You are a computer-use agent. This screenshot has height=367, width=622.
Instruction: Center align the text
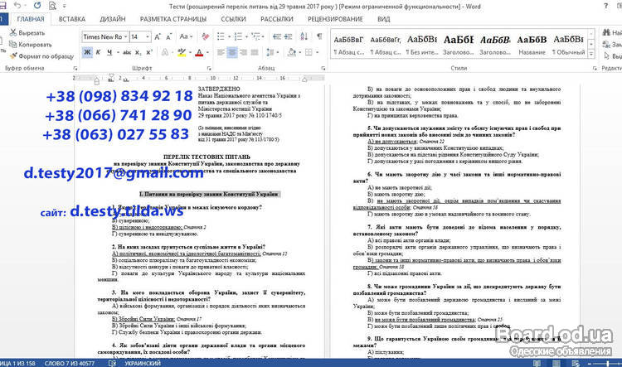click(232, 52)
